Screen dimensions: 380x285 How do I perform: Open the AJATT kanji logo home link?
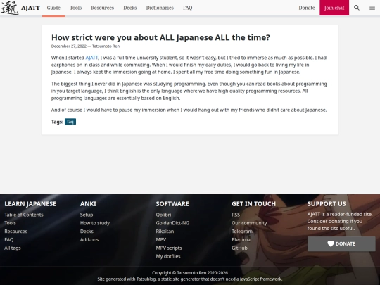click(x=10, y=8)
